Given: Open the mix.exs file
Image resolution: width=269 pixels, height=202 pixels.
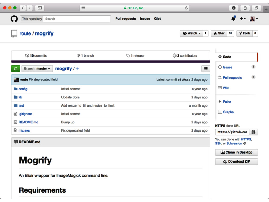Looking at the screenshot, I should tap(24, 130).
